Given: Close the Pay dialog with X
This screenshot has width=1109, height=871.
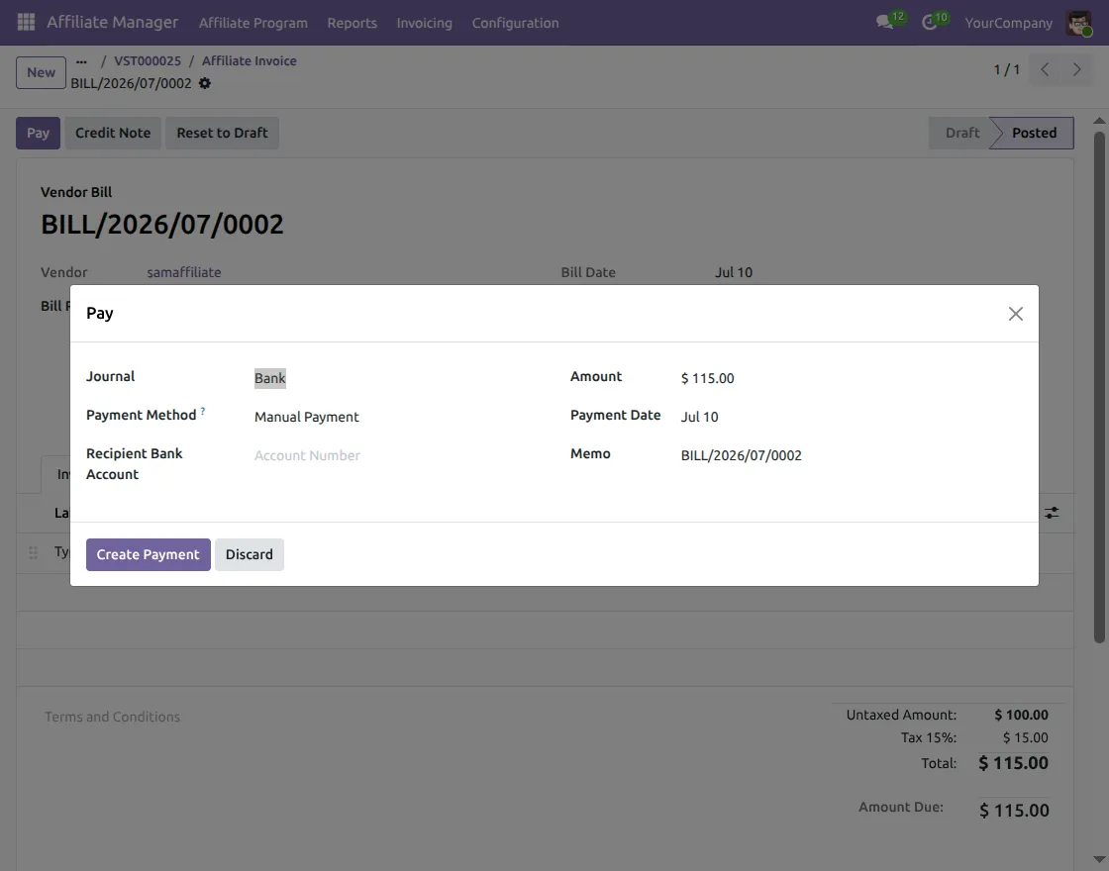Looking at the screenshot, I should 1016,314.
